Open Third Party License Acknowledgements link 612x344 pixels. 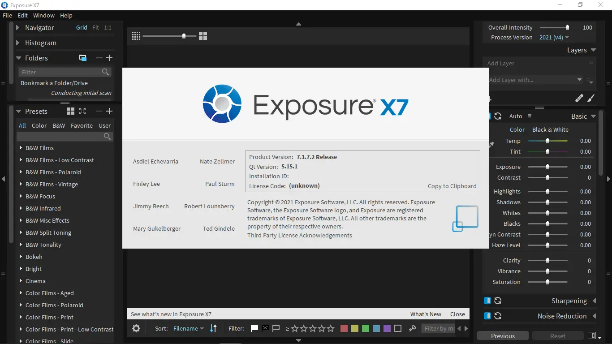[x=300, y=235]
